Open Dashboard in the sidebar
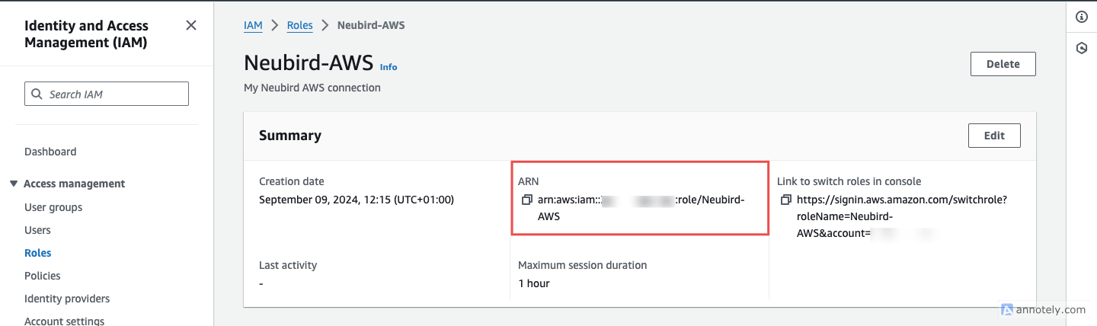The width and height of the screenshot is (1097, 326). point(50,152)
